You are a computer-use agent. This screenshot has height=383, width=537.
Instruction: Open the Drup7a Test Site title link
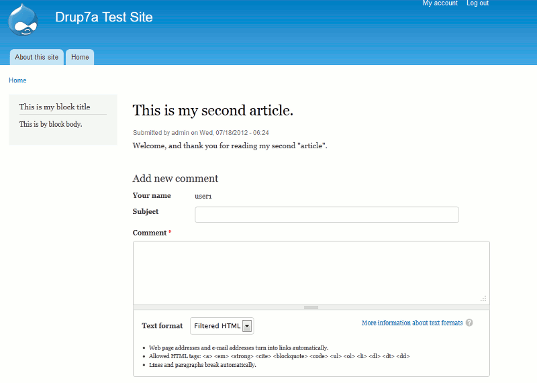(x=104, y=17)
